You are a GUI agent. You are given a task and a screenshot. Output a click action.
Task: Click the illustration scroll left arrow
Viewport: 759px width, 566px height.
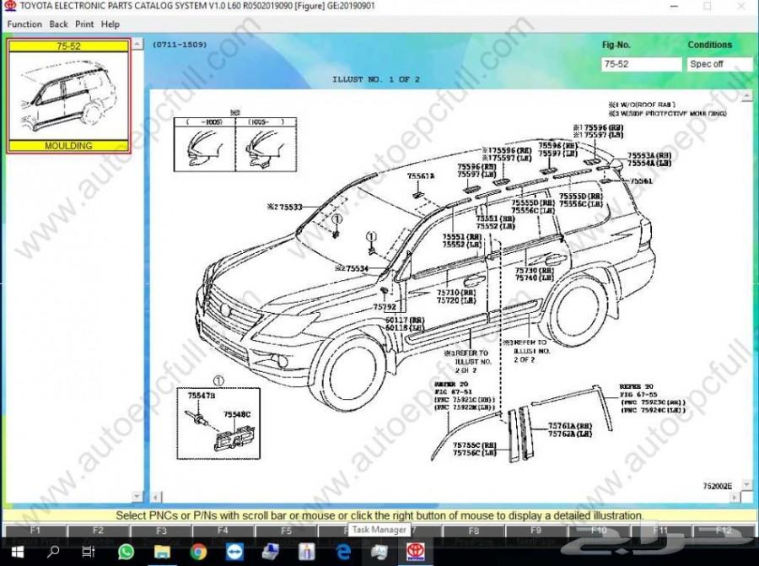click(x=156, y=497)
